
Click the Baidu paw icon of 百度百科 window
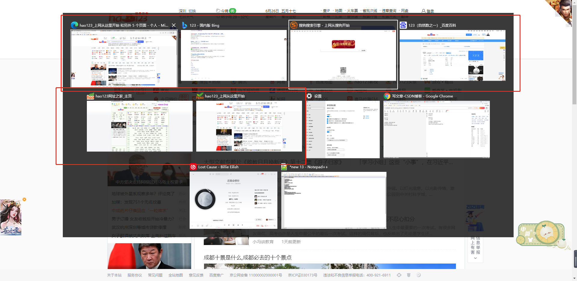403,25
